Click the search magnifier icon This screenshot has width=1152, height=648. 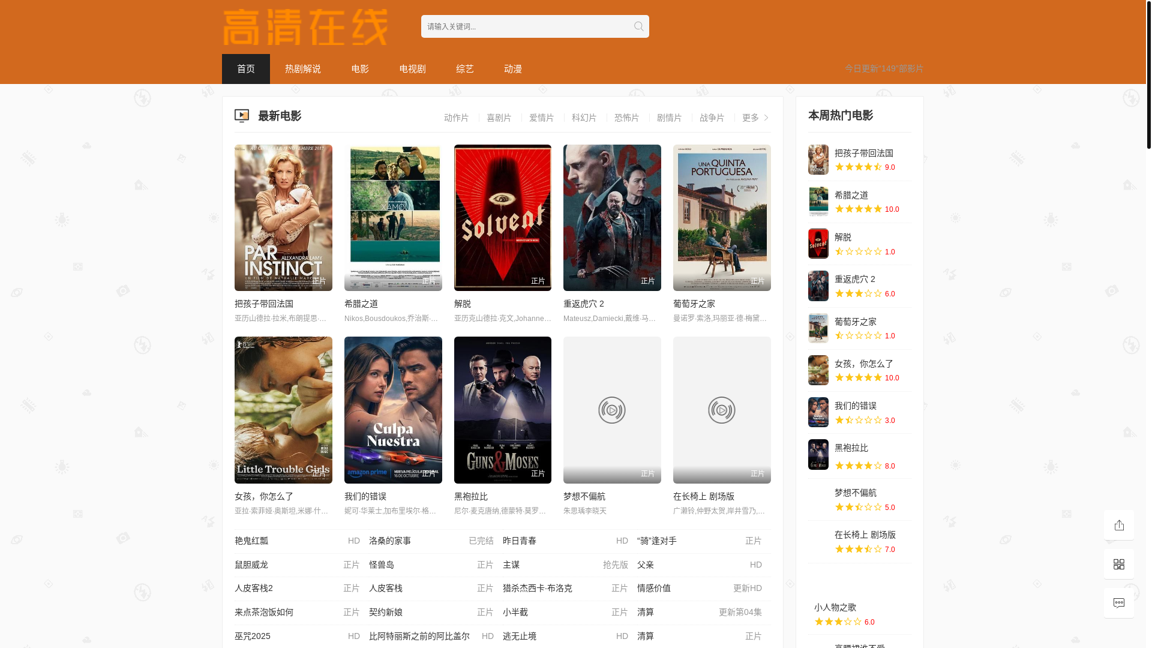(638, 26)
